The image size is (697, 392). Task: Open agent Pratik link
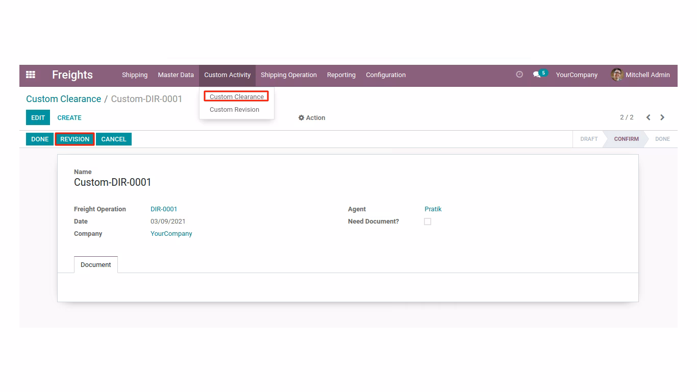point(433,209)
